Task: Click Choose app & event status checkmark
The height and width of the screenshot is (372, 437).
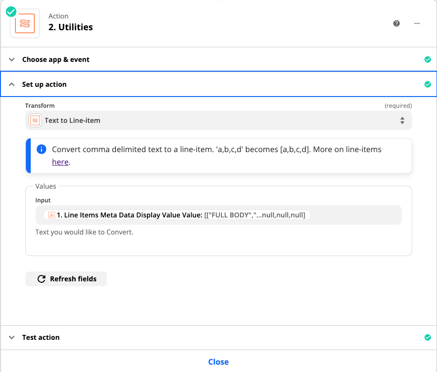Action: pos(428,59)
